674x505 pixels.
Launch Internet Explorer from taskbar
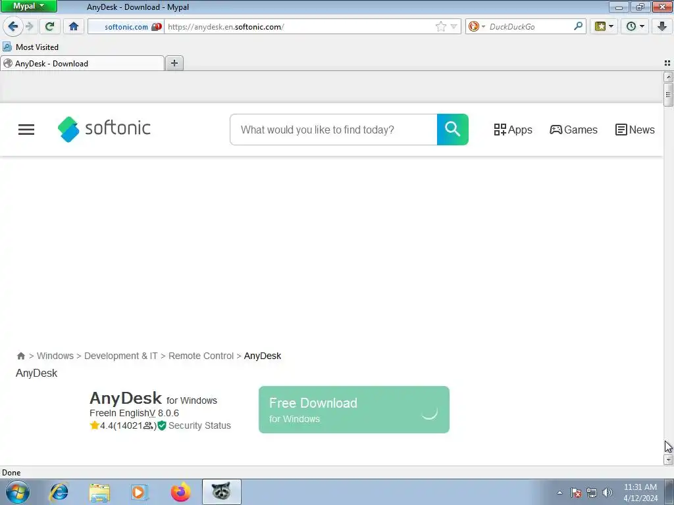(x=59, y=492)
